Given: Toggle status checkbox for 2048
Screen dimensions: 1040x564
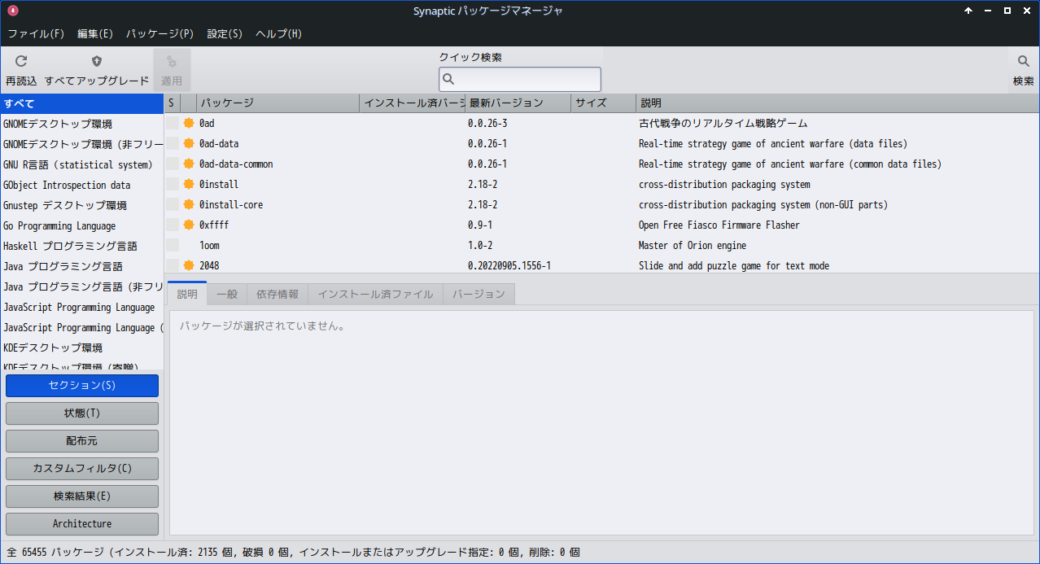Looking at the screenshot, I should [173, 265].
